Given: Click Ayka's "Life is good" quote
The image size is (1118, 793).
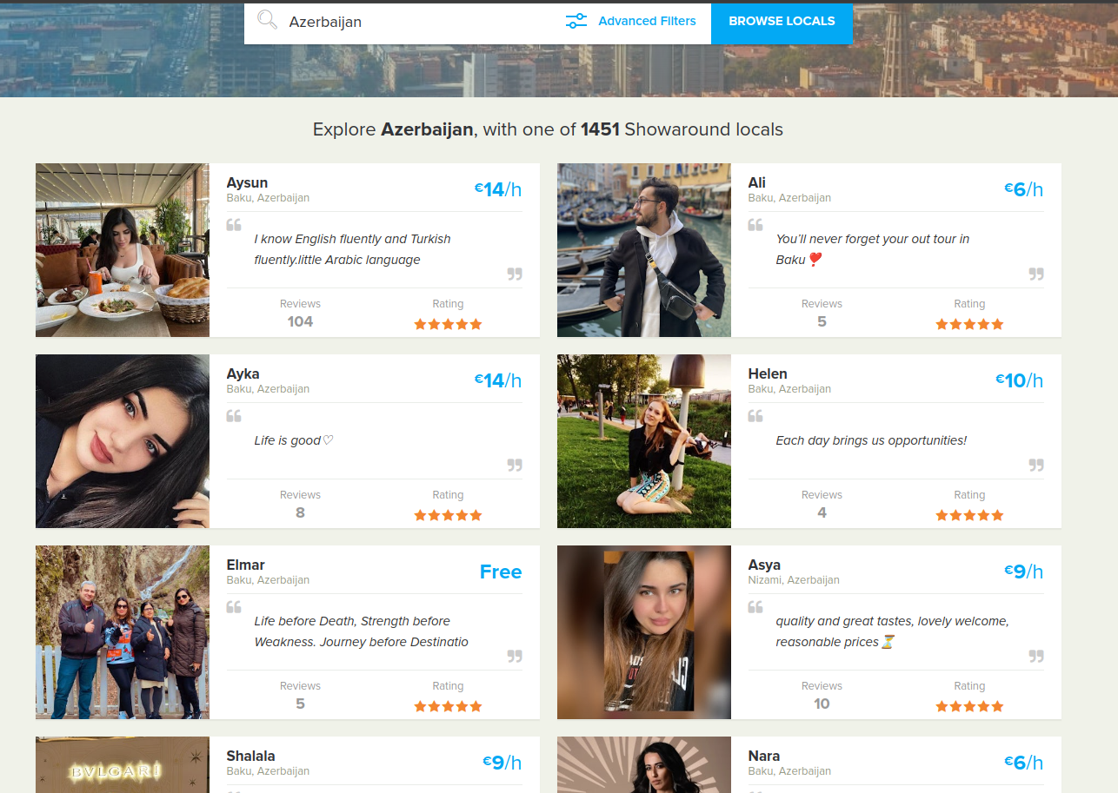Looking at the screenshot, I should click(x=294, y=440).
